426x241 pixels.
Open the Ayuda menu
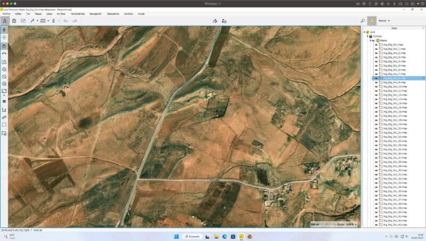click(x=141, y=14)
